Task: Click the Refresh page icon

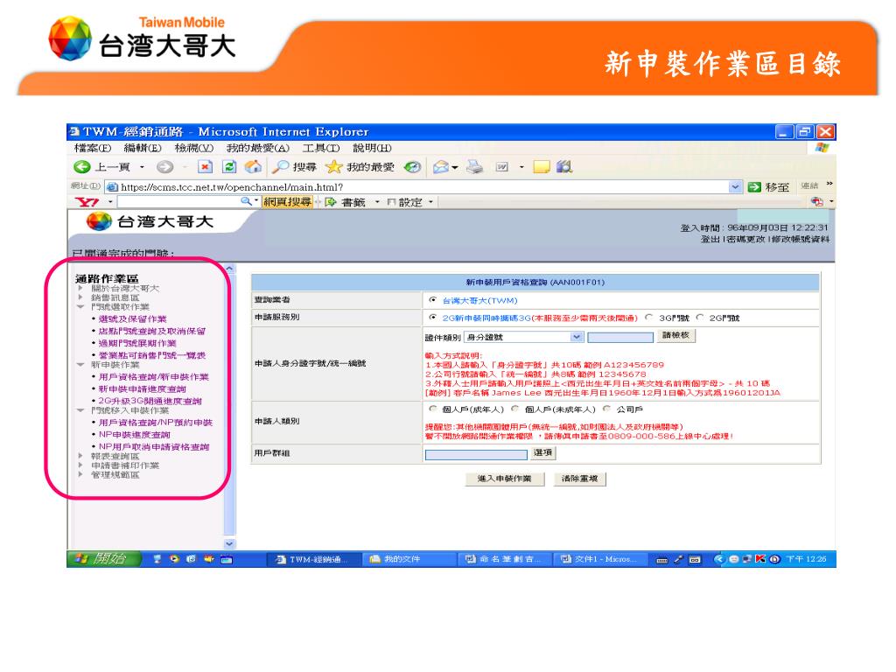Action: coord(229,167)
